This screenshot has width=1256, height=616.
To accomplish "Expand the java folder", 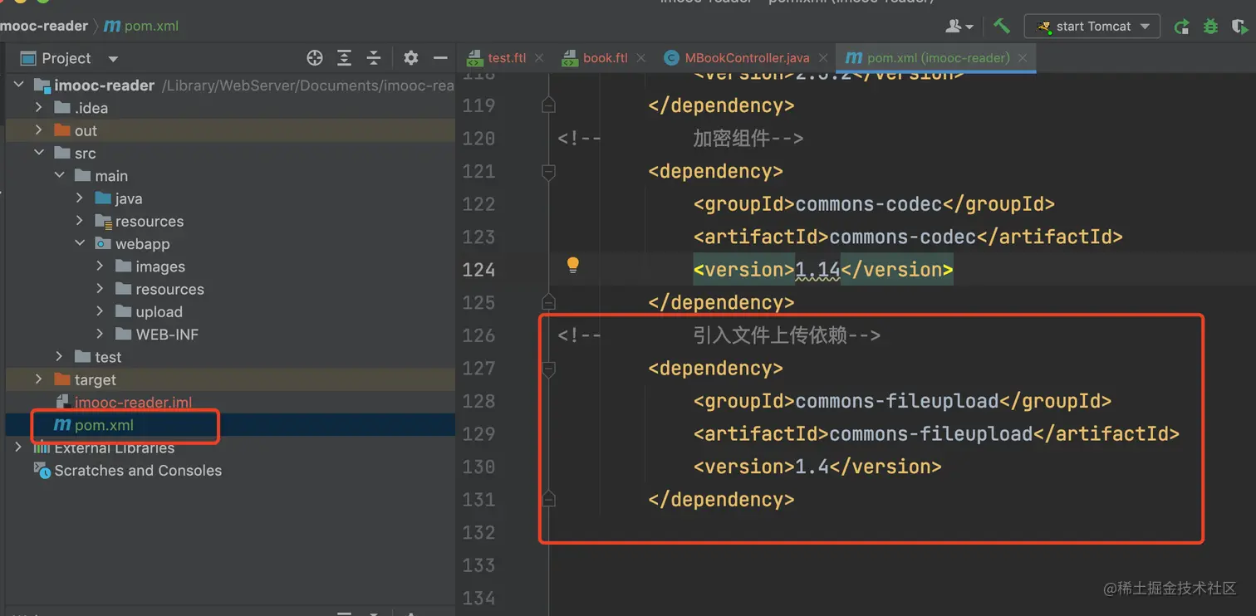I will (80, 198).
